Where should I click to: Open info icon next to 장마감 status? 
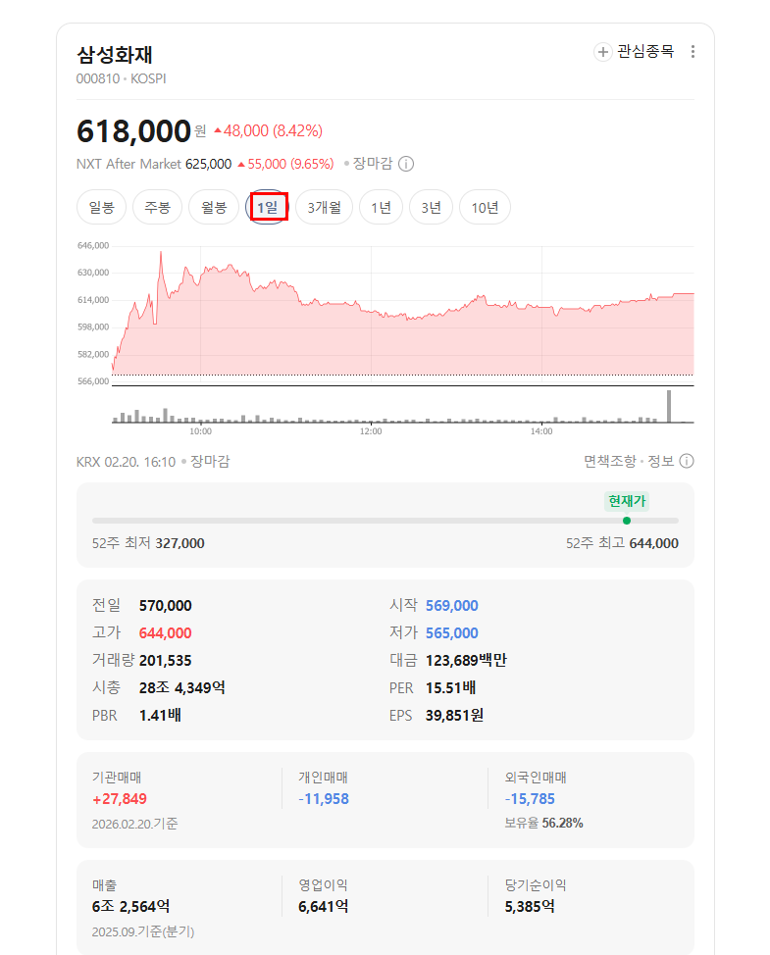pyautogui.click(x=406, y=164)
